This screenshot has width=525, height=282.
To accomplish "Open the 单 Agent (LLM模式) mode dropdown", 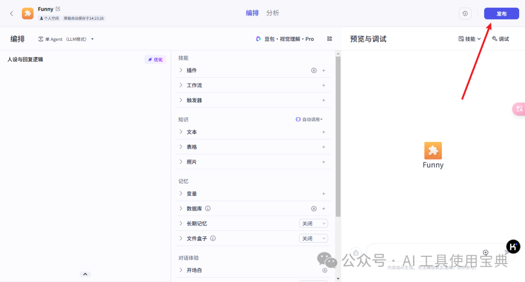I will coord(66,39).
